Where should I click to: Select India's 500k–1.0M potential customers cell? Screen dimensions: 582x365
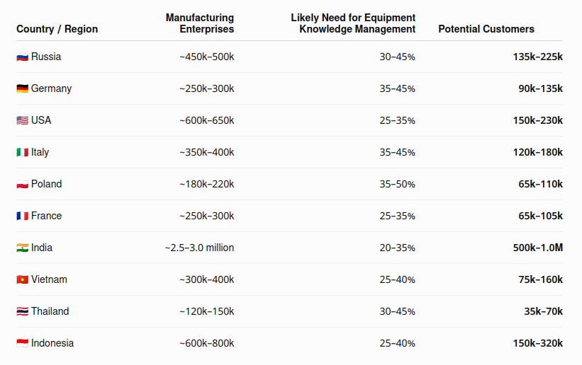pos(538,248)
